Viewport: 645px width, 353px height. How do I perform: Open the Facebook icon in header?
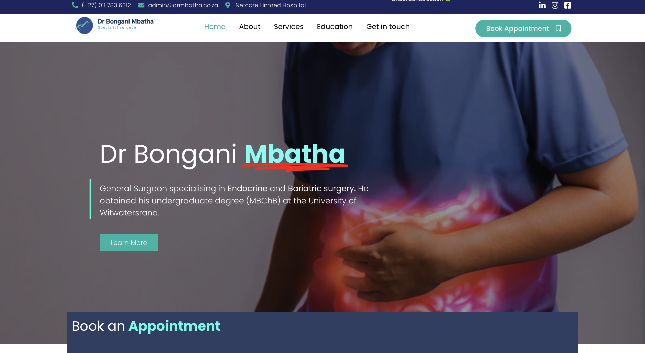pos(567,5)
